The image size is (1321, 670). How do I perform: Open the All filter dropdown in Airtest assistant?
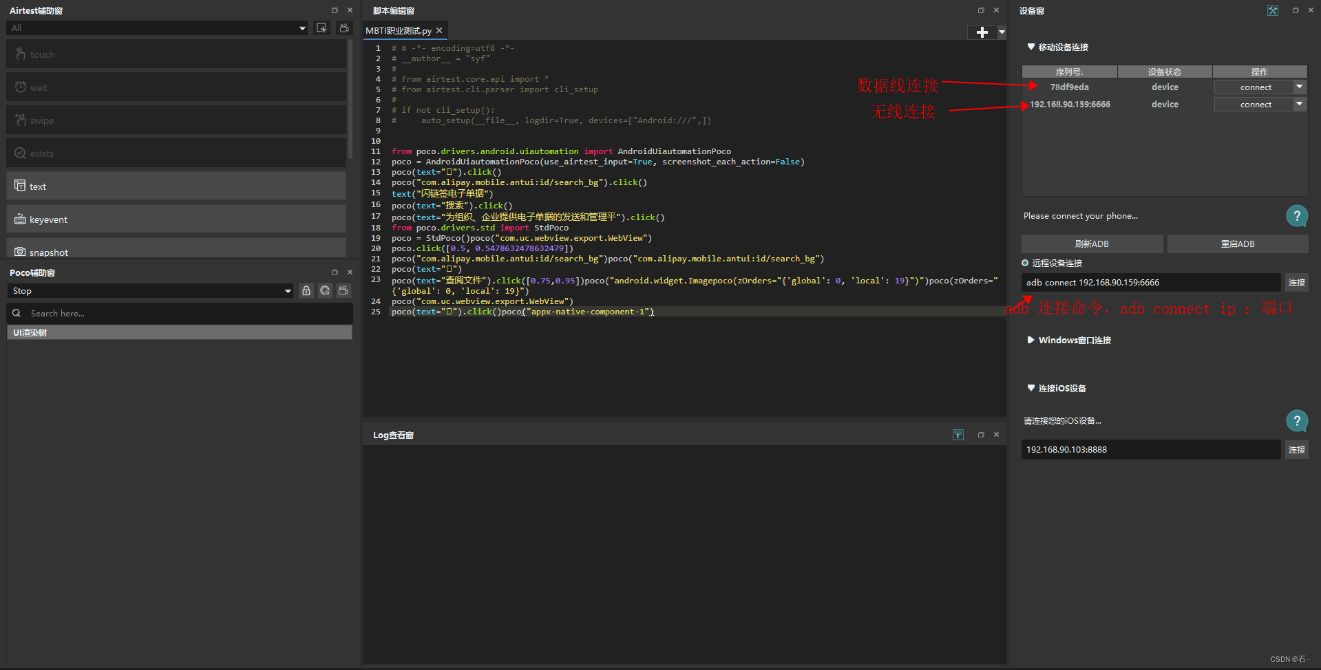tap(158, 28)
